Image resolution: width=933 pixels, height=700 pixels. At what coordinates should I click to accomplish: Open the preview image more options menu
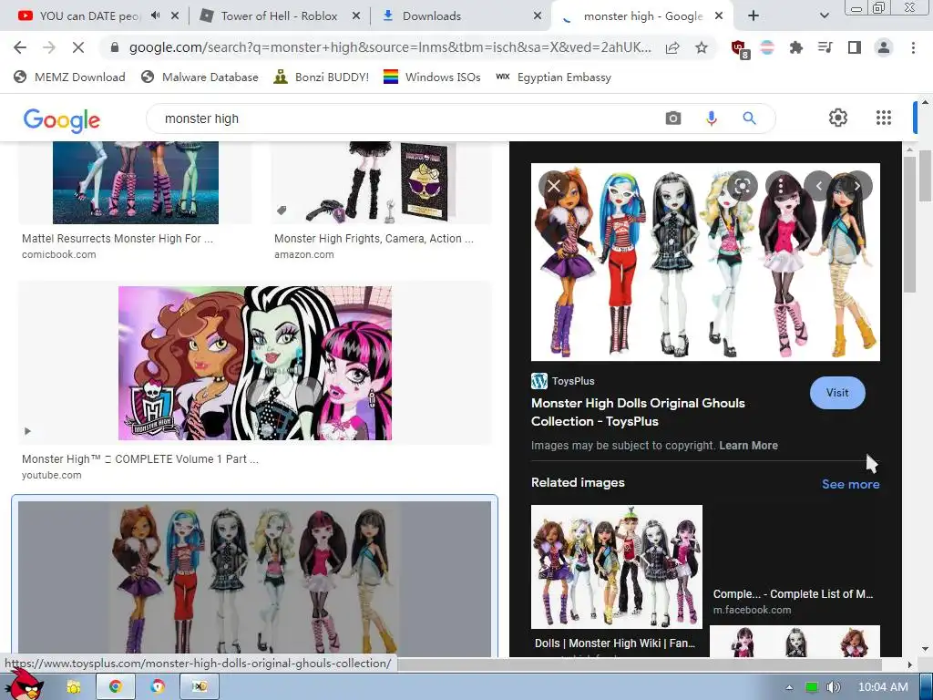coord(780,186)
